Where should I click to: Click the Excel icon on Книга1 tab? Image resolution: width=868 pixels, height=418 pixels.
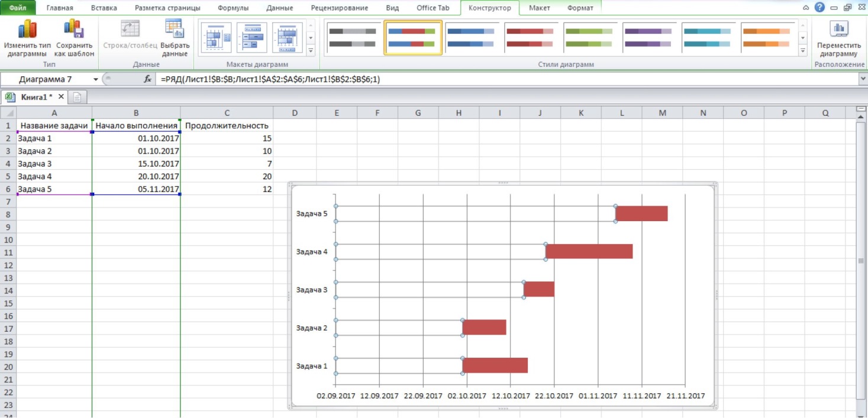tap(11, 96)
